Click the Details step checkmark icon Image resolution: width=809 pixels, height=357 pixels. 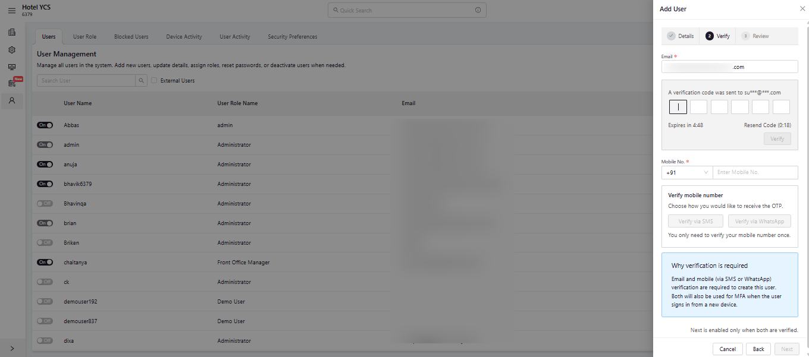(x=671, y=36)
